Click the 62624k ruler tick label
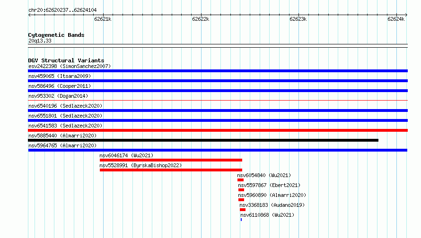Viewport: 421px width, 238px height. click(396, 19)
